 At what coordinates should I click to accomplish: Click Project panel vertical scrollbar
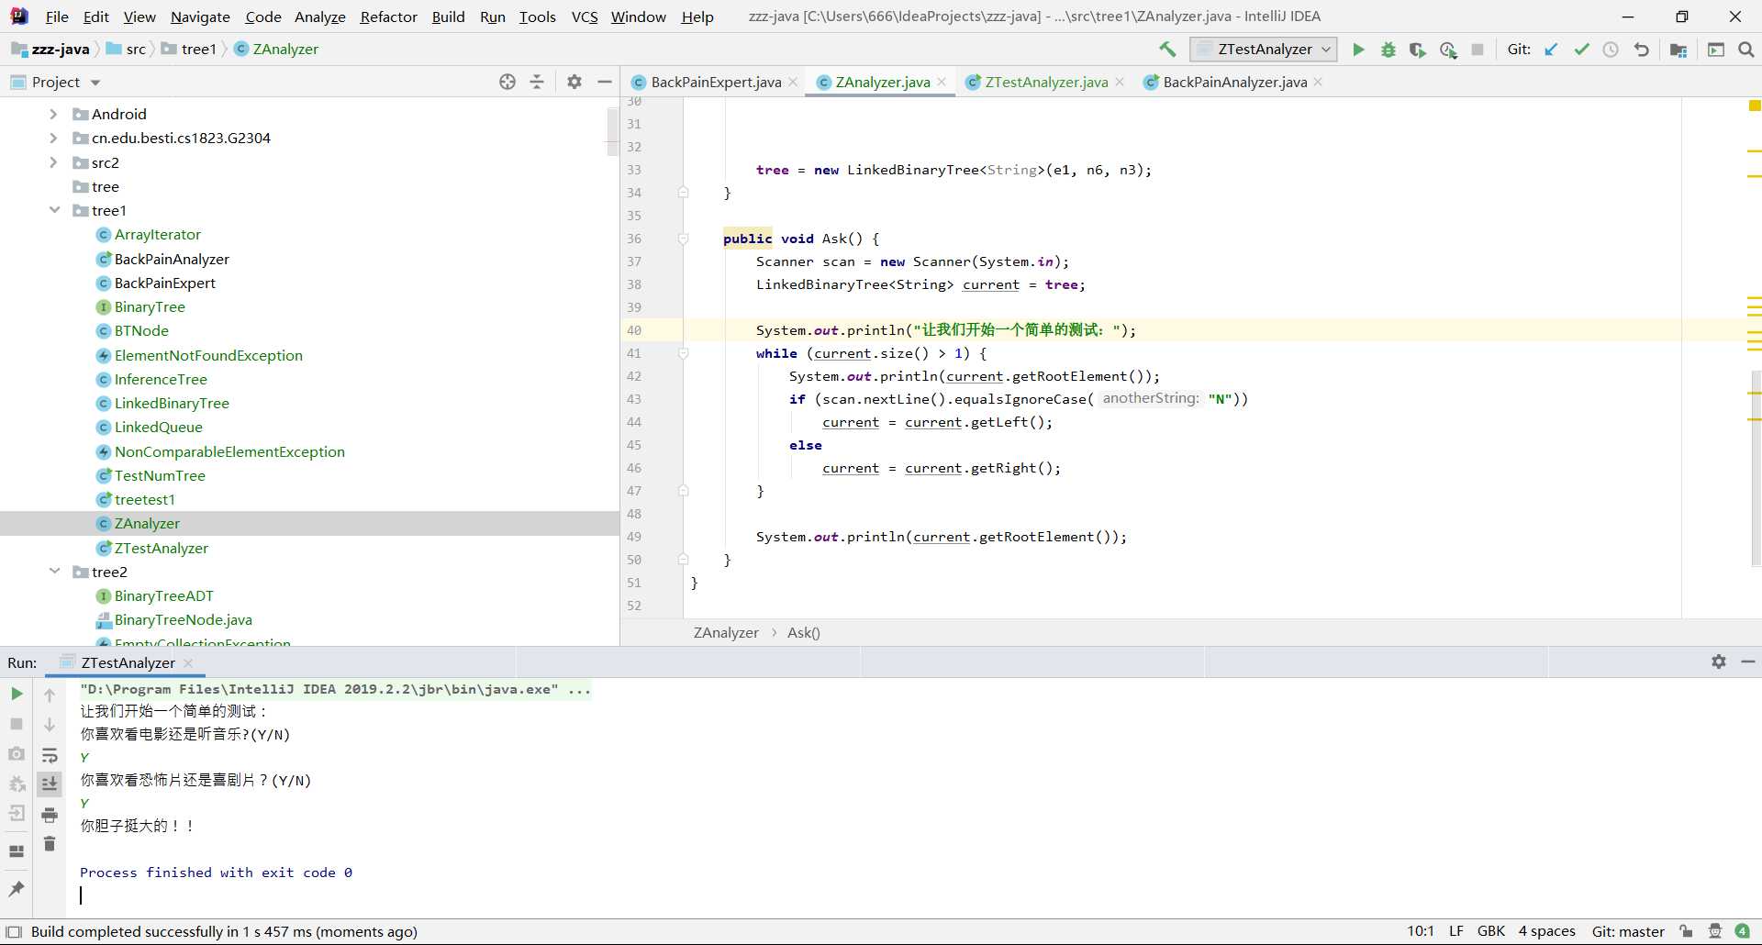pos(612,131)
